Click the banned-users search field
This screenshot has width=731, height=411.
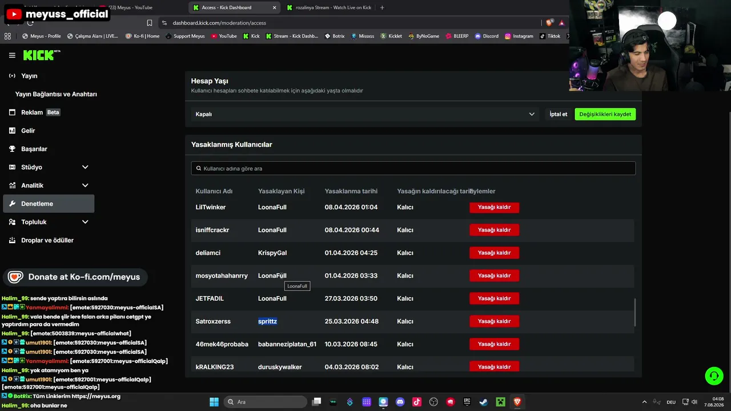413,168
